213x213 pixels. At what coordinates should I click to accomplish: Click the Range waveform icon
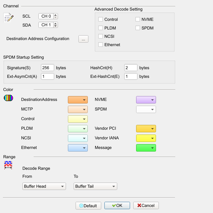coord(8,165)
